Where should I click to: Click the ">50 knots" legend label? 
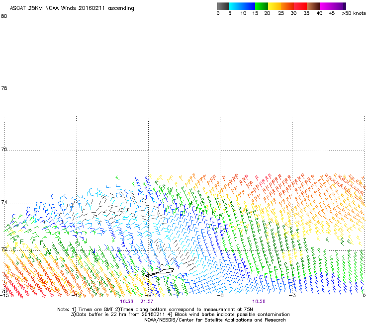[354, 13]
